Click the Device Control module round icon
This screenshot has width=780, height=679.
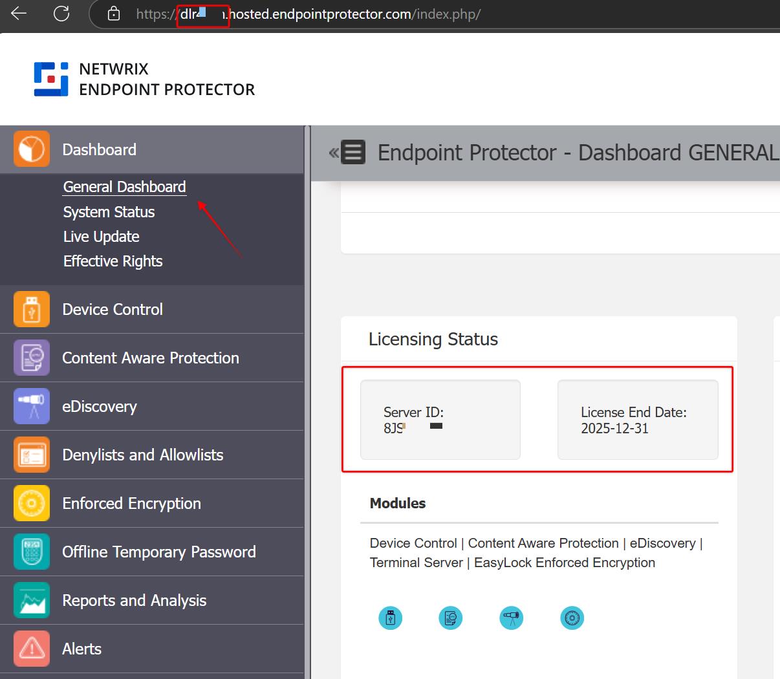click(391, 618)
